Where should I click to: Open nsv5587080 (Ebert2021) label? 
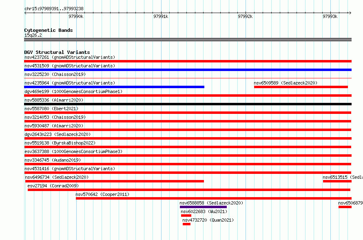(51, 109)
